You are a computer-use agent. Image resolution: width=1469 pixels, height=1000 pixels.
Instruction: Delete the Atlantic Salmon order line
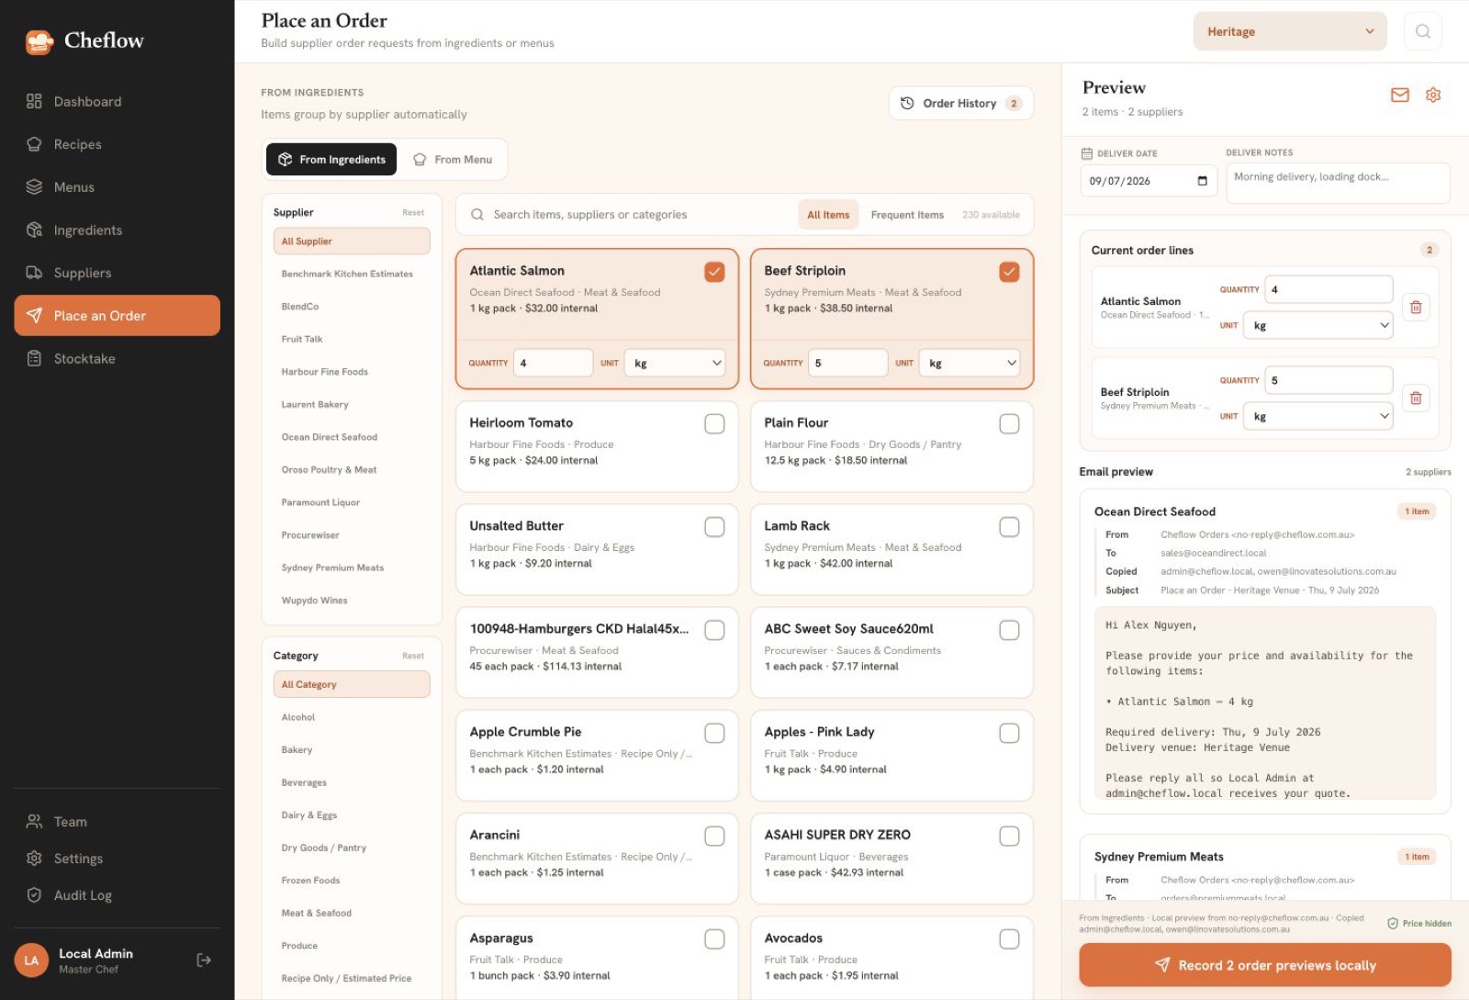pyautogui.click(x=1416, y=308)
